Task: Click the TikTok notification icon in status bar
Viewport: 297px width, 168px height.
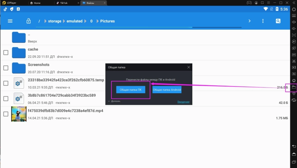Action: click(5, 9)
